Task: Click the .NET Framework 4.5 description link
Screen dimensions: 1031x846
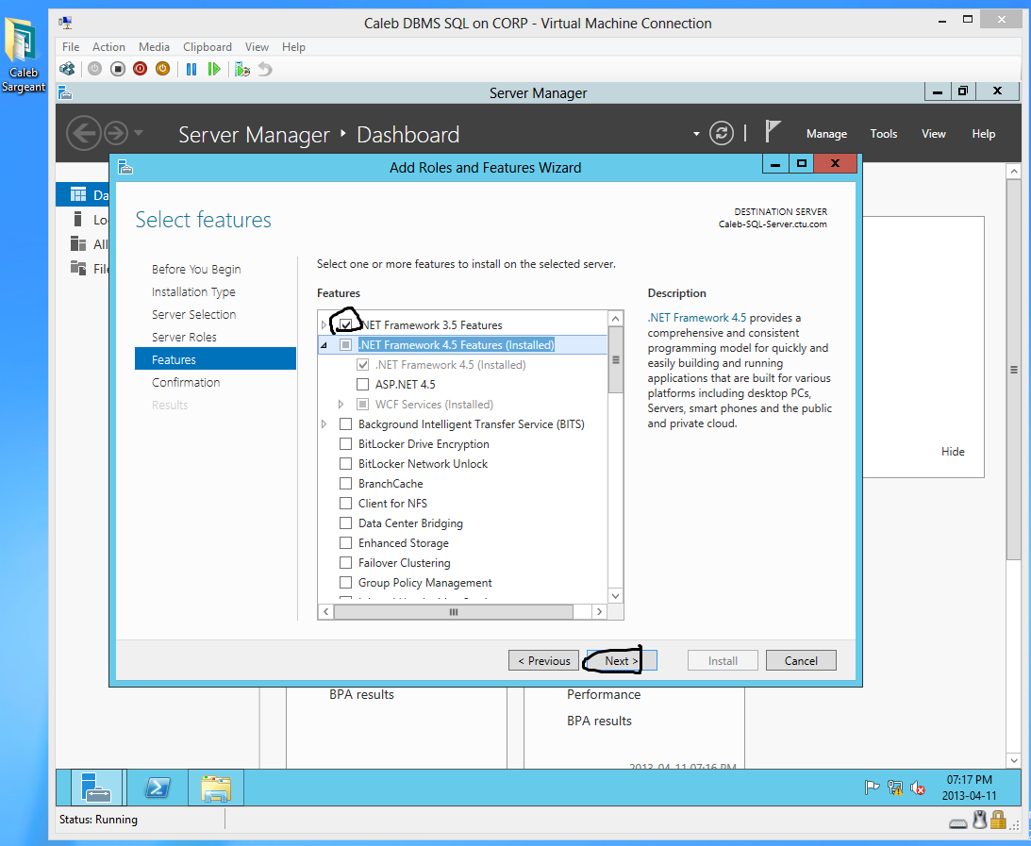Action: 697,318
